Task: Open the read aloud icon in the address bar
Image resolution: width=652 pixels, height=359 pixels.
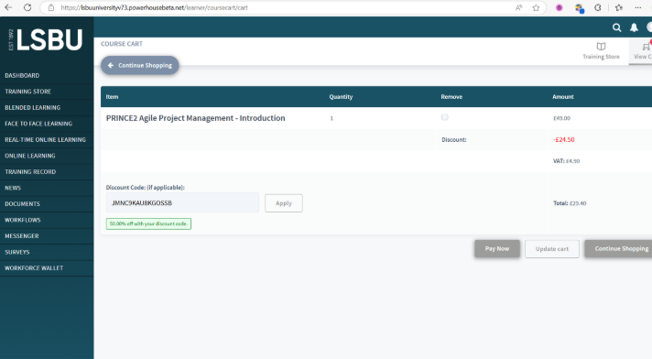Action: 518,7
